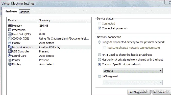Select the Bridged network radio button
This screenshot has height=95, width=171.
point(100,42)
